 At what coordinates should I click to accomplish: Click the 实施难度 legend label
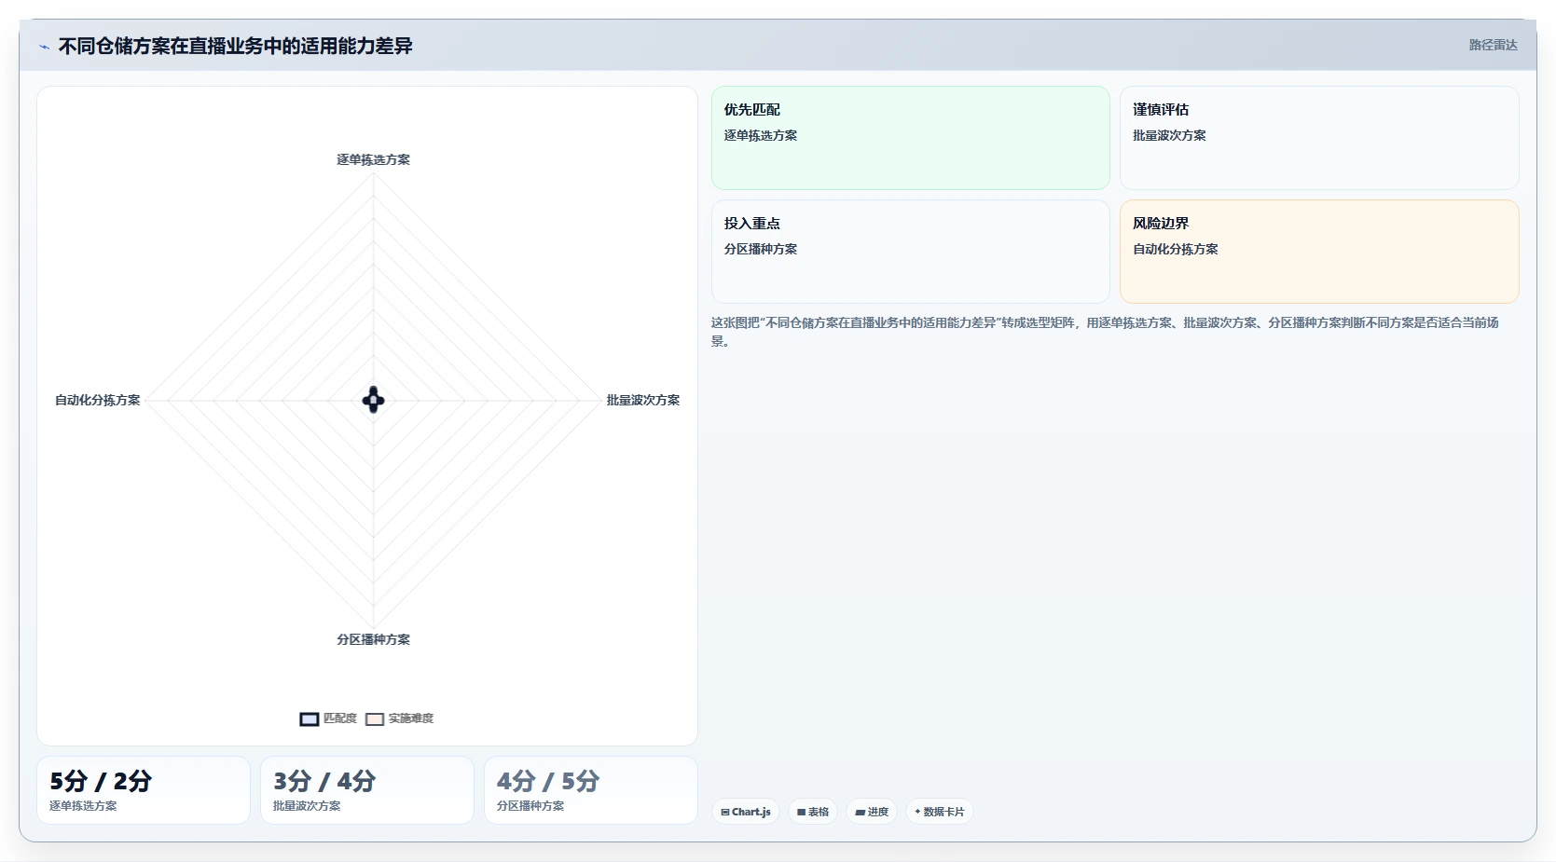(411, 718)
